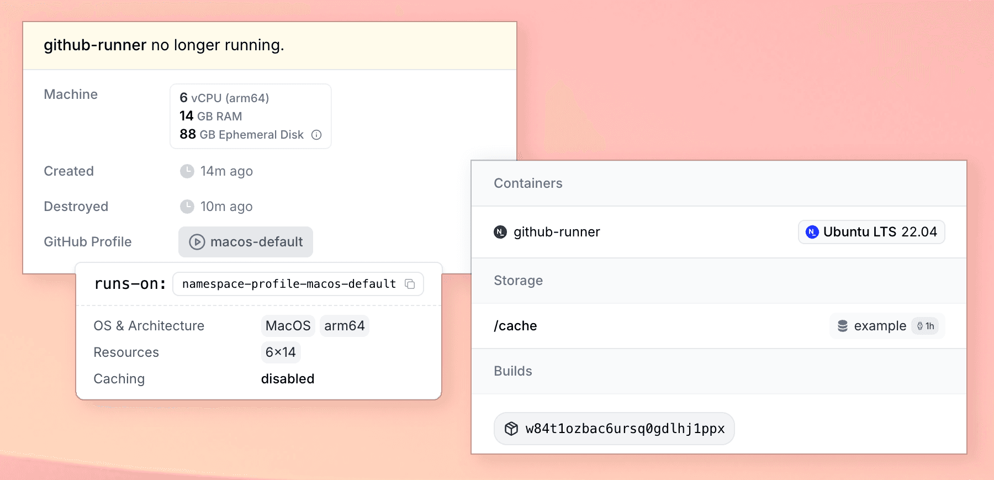994x480 pixels.
Task: Click the arm64 architecture tag
Action: [345, 326]
